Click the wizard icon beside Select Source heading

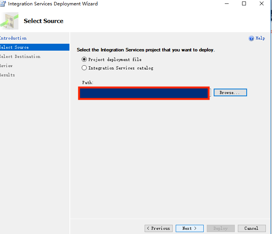(x=10, y=21)
